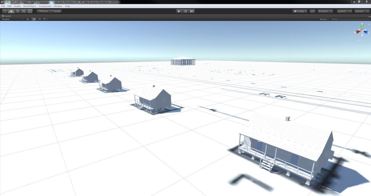The width and height of the screenshot is (371, 196).
Task: Select the Rotate tool
Action: (x=17, y=11)
